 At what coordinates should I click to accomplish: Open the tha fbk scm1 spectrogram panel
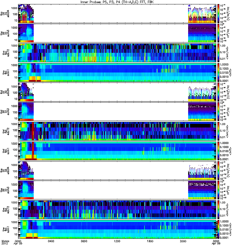tap(117, 72)
